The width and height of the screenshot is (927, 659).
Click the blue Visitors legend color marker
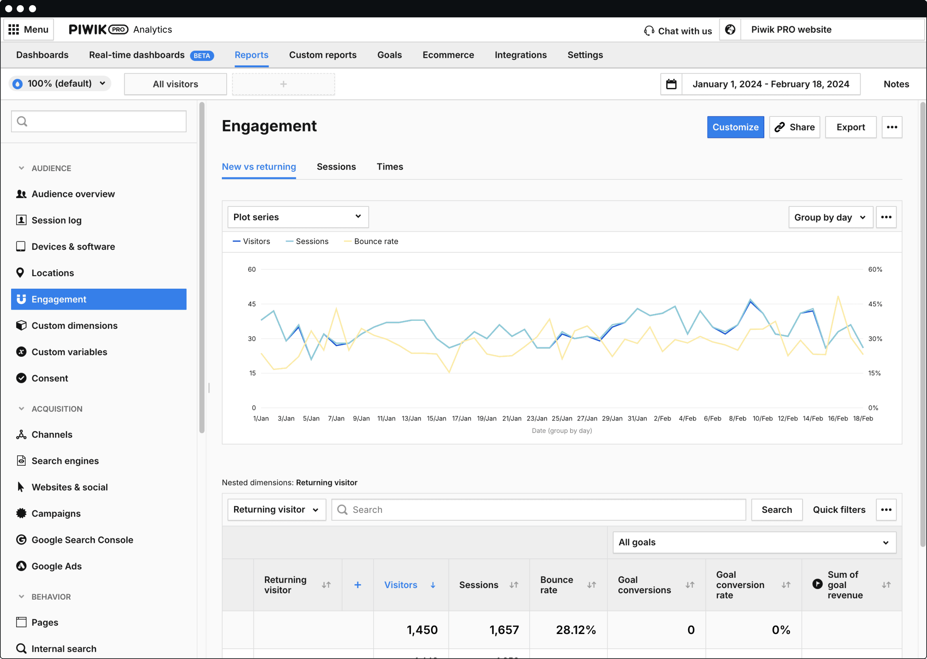pos(236,241)
